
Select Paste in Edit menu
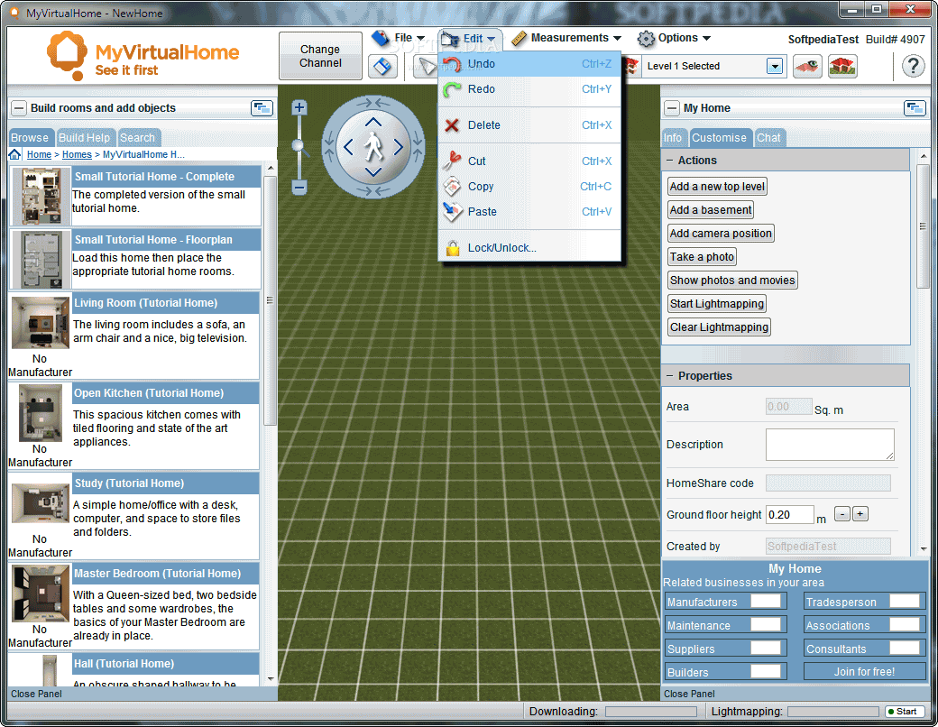point(529,211)
